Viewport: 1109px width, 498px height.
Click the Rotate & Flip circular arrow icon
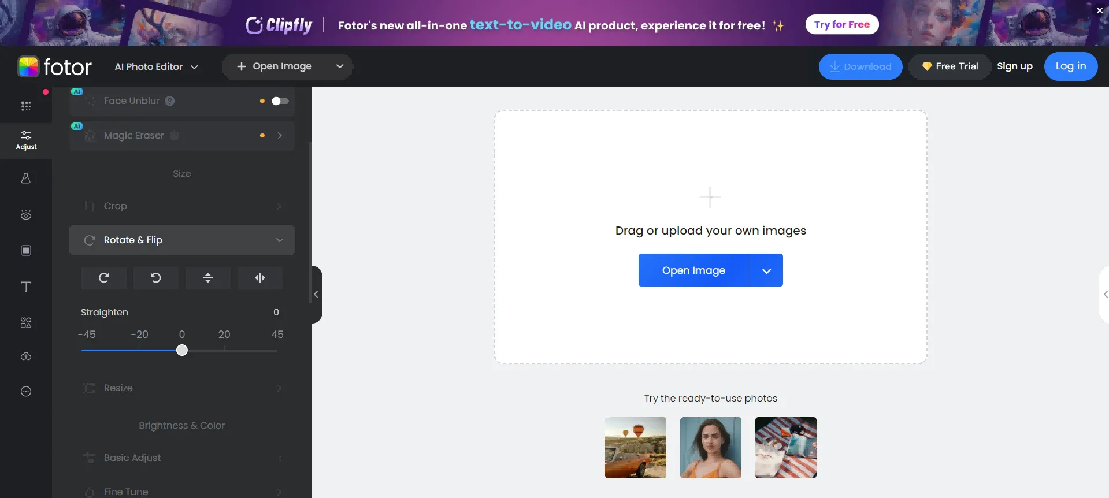click(90, 240)
